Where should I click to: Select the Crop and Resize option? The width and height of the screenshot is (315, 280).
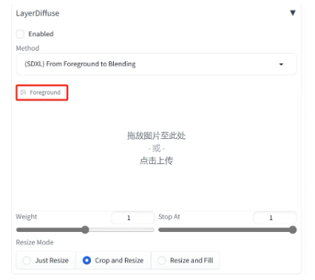click(x=113, y=260)
